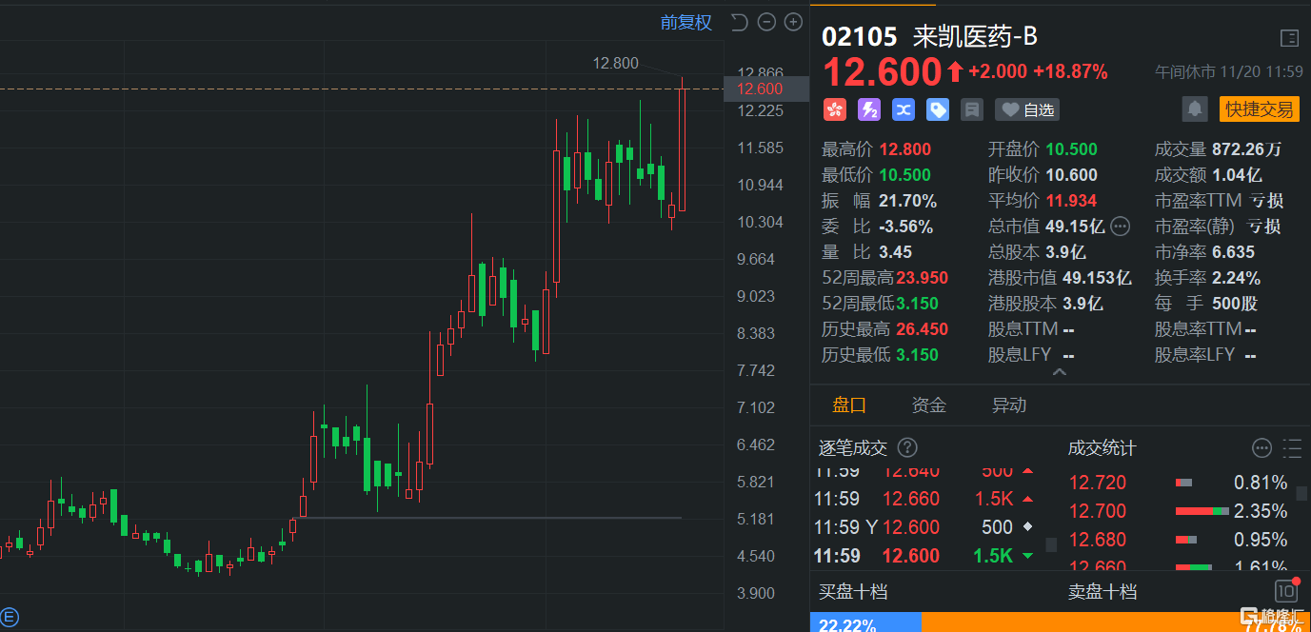
Task: Open comments via the discussion icon
Action: tap(971, 109)
